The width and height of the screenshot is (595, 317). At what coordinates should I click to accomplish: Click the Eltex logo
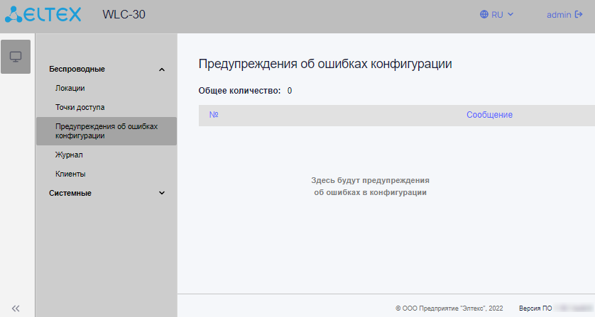(x=43, y=14)
